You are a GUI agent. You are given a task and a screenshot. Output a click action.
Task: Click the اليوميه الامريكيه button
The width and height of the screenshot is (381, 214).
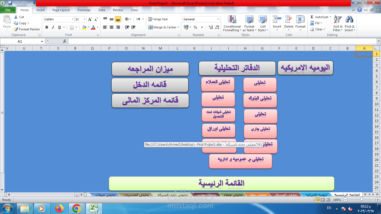click(305, 68)
